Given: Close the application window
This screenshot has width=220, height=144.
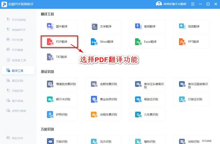Looking at the screenshot, I should coord(216,4).
